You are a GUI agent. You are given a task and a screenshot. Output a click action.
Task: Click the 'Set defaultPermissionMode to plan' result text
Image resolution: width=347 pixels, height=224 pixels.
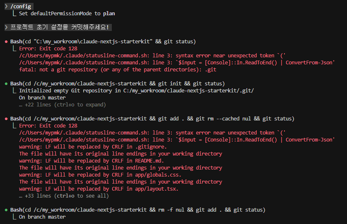67,14
